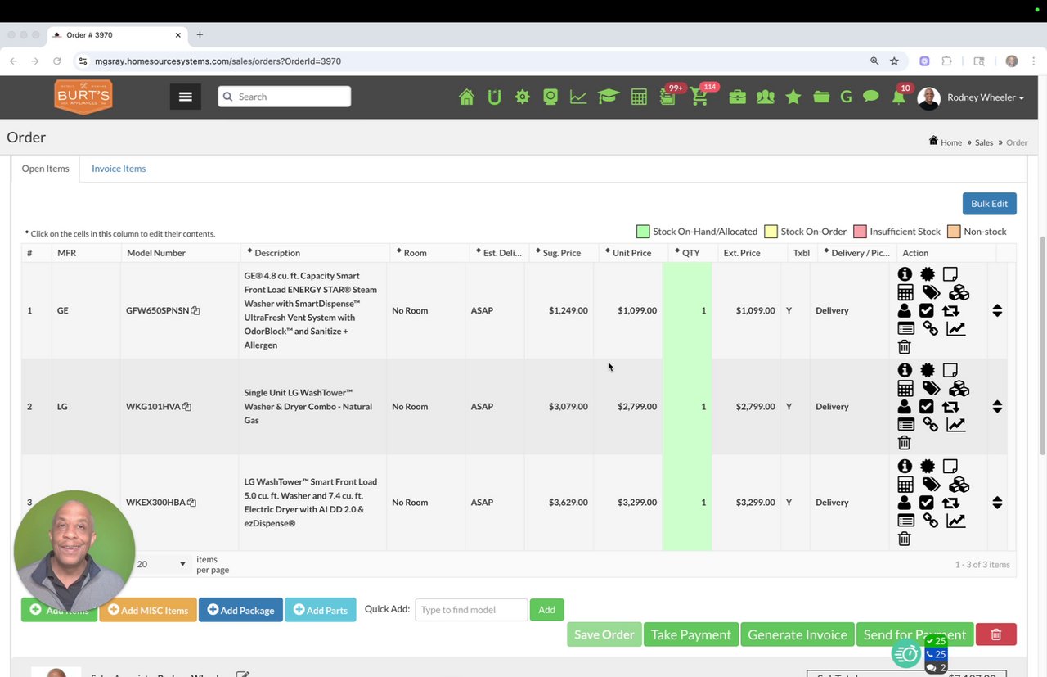Viewport: 1047px width, 677px height.
Task: Click the Add Parts button
Action: click(321, 610)
